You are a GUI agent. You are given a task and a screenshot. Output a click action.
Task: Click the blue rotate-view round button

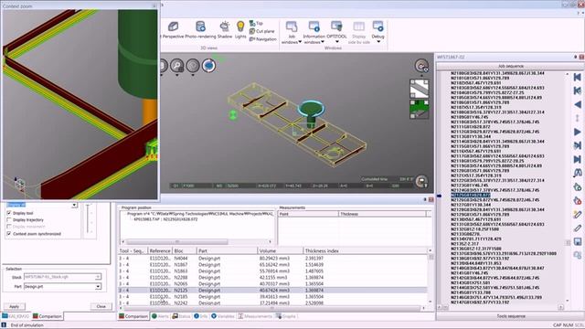point(209,66)
